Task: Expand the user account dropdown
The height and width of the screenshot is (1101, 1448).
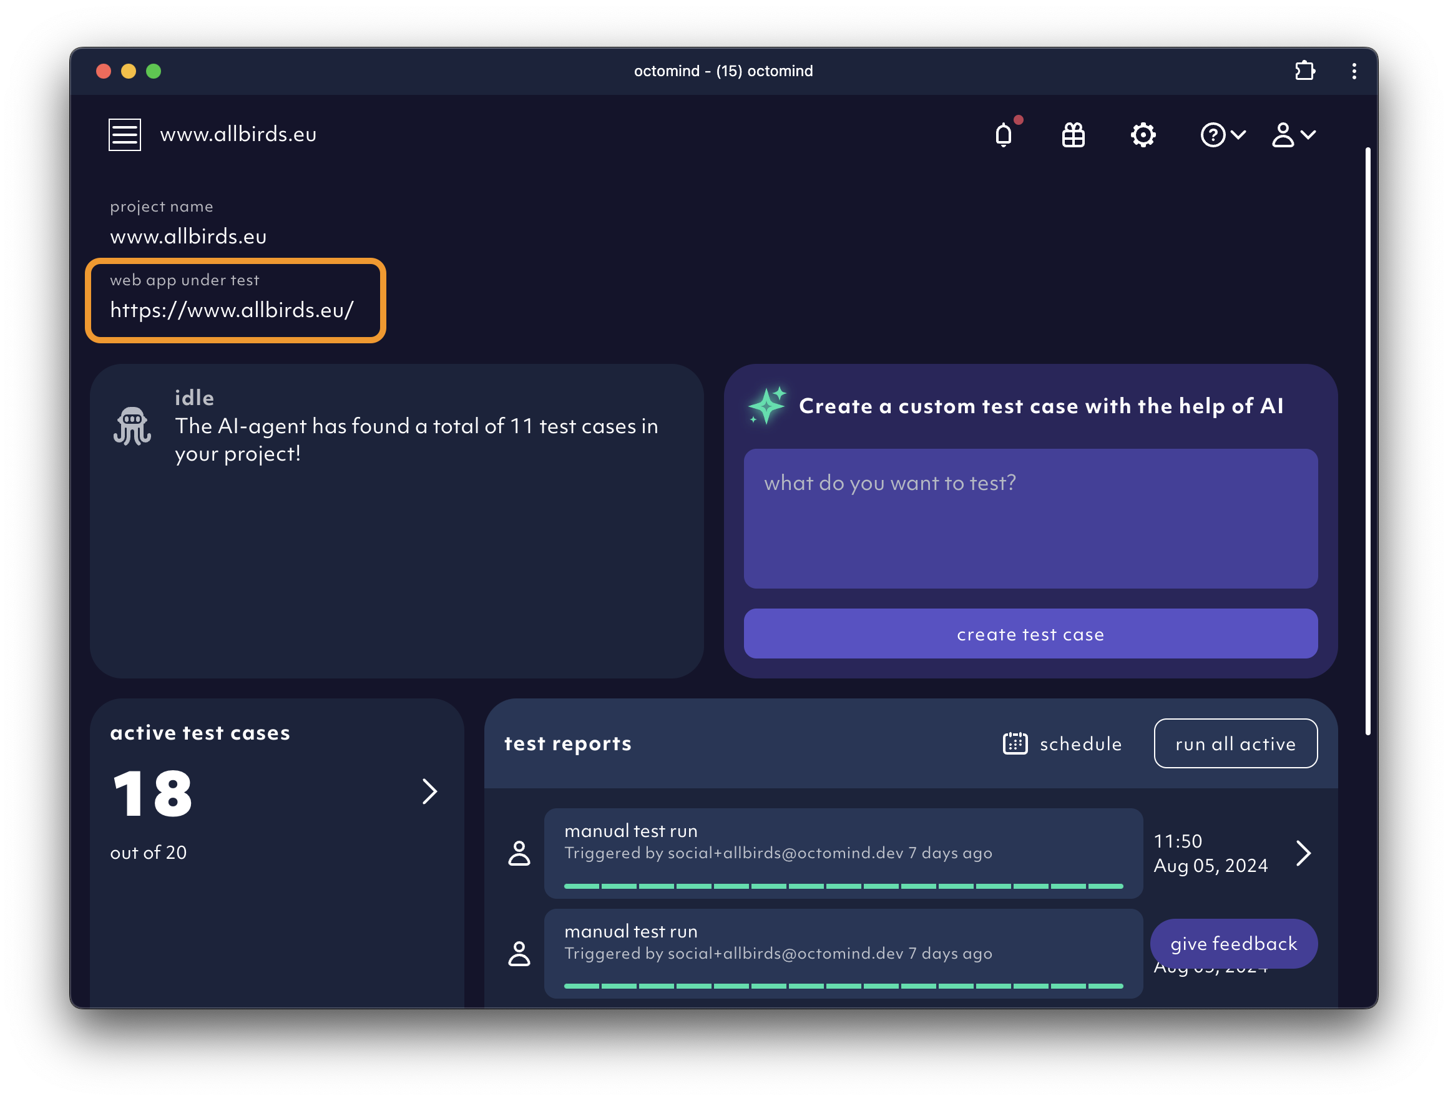Action: coord(1293,135)
